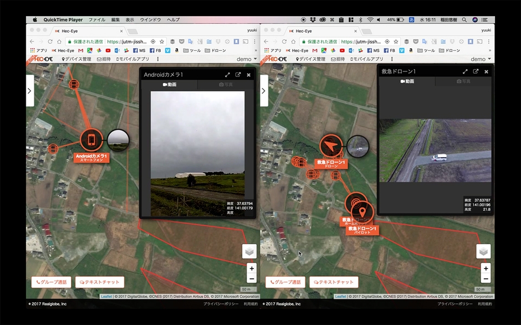Open map layers control in left window

tap(249, 251)
